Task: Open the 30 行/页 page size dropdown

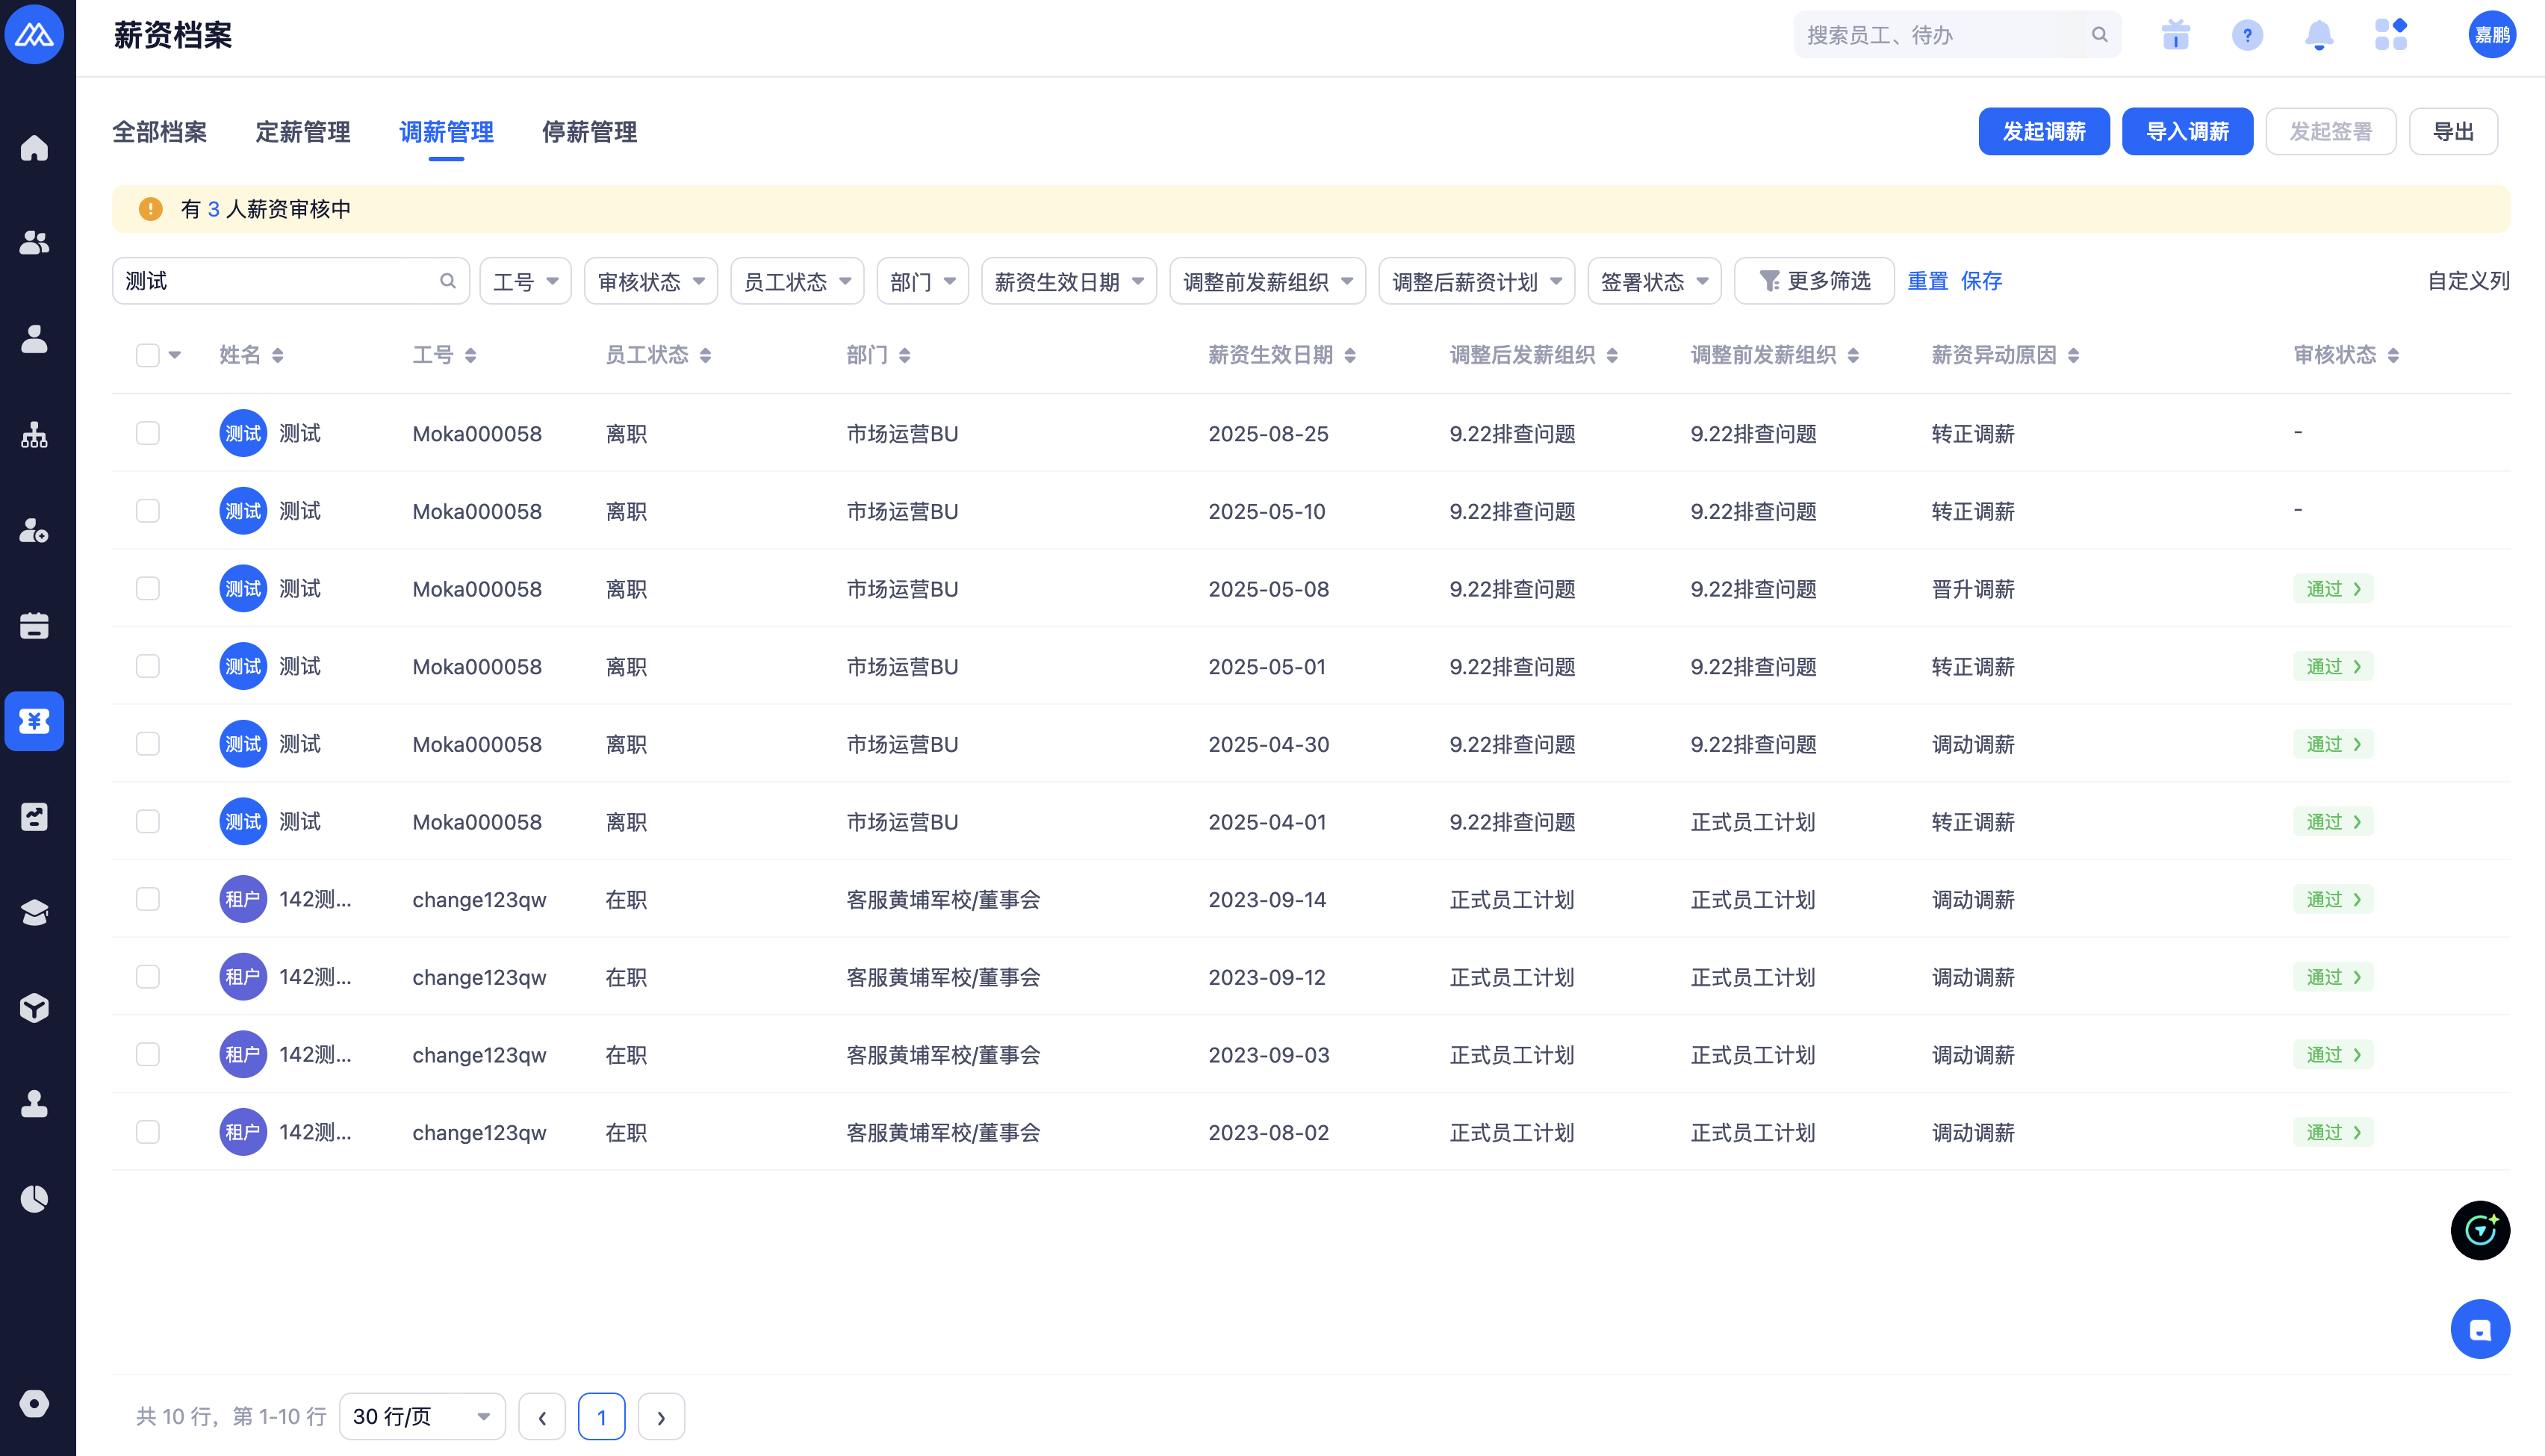Action: tap(421, 1416)
